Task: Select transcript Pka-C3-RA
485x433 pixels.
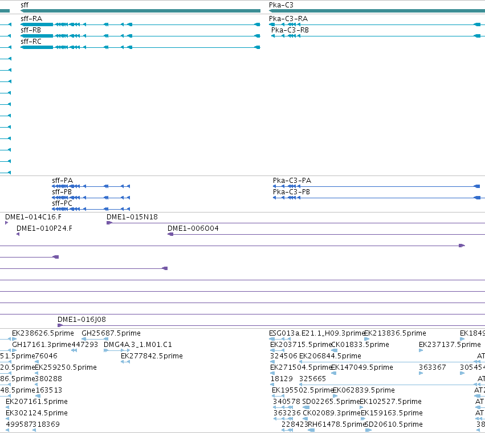Action: (x=377, y=24)
